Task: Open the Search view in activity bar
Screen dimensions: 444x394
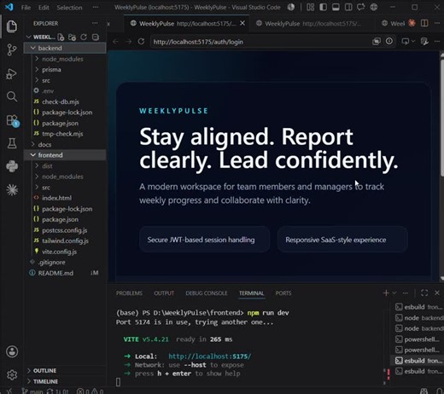Action: point(12,96)
